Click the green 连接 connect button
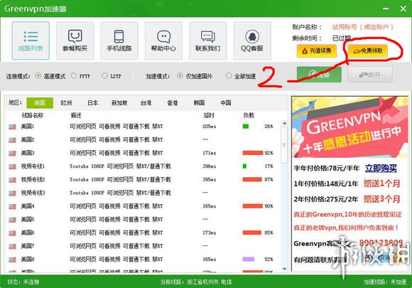412x288 pixels. (319, 75)
